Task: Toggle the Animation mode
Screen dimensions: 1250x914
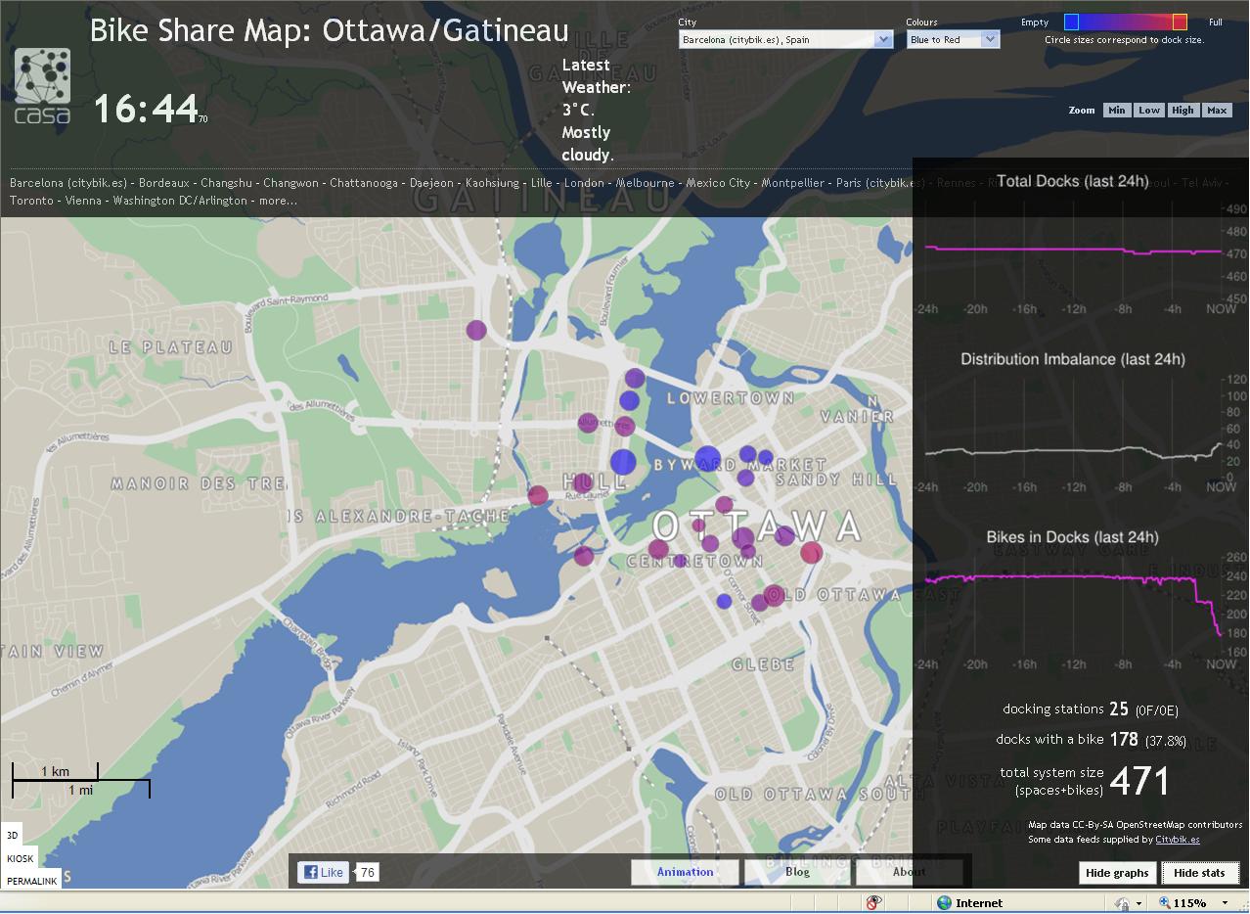Action: point(685,871)
